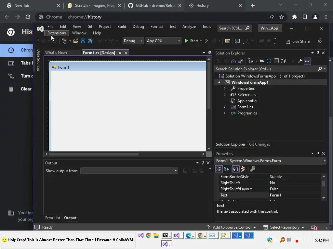Toggle pin on Form1.cs [Design] tab

click(120, 53)
